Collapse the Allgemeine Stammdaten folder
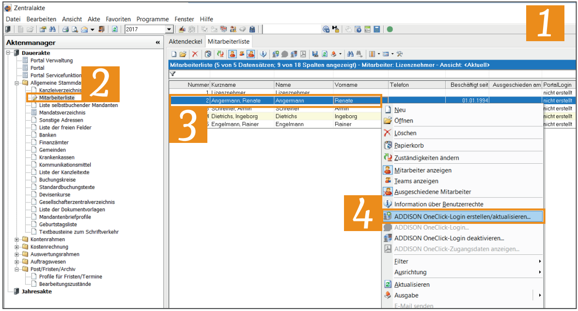Viewport: 578px width, 311px height. (17, 83)
